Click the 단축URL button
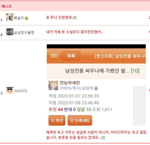 tap(80, 120)
